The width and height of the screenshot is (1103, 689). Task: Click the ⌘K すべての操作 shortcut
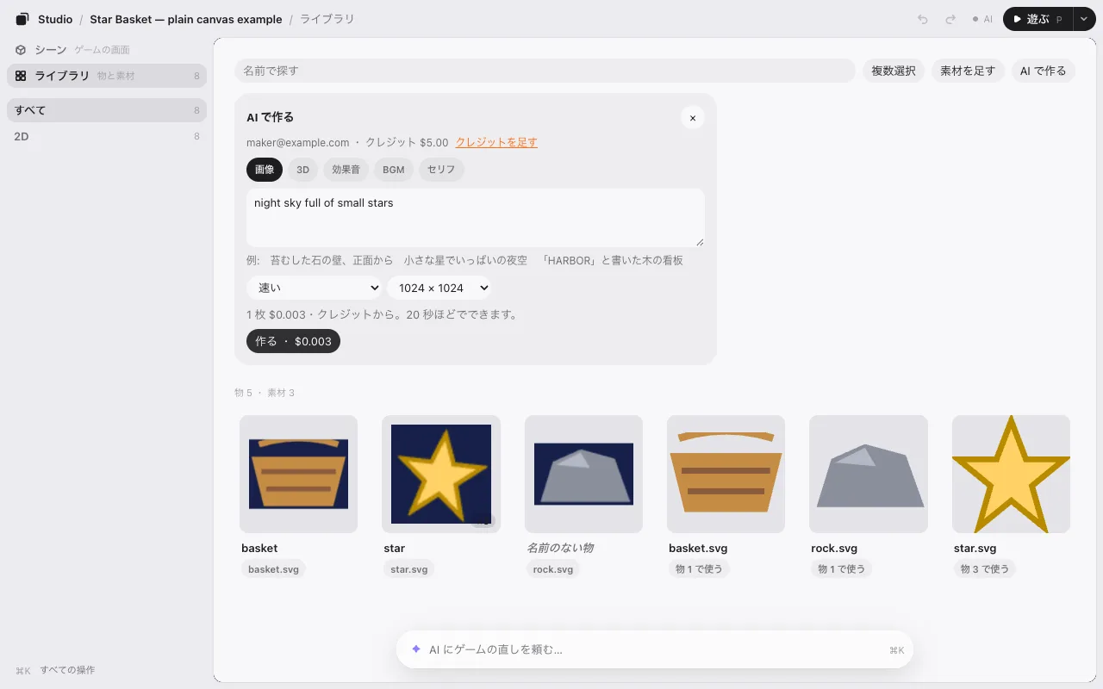click(x=56, y=670)
